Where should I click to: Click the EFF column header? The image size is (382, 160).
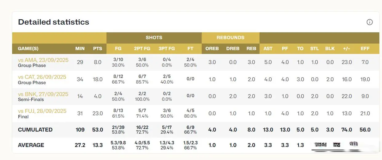pyautogui.click(x=365, y=49)
